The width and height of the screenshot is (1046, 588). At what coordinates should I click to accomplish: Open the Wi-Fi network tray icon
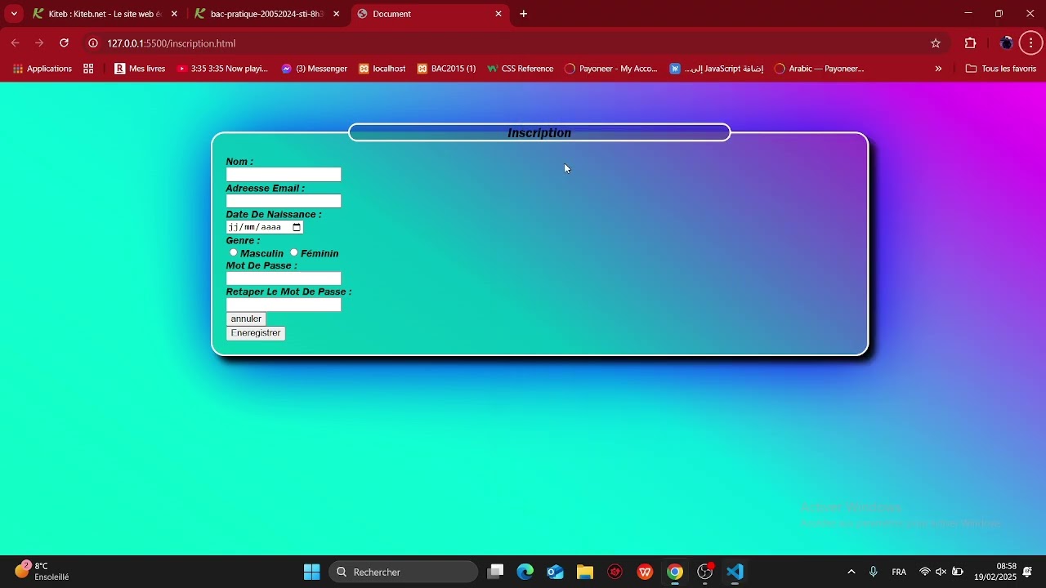point(925,572)
